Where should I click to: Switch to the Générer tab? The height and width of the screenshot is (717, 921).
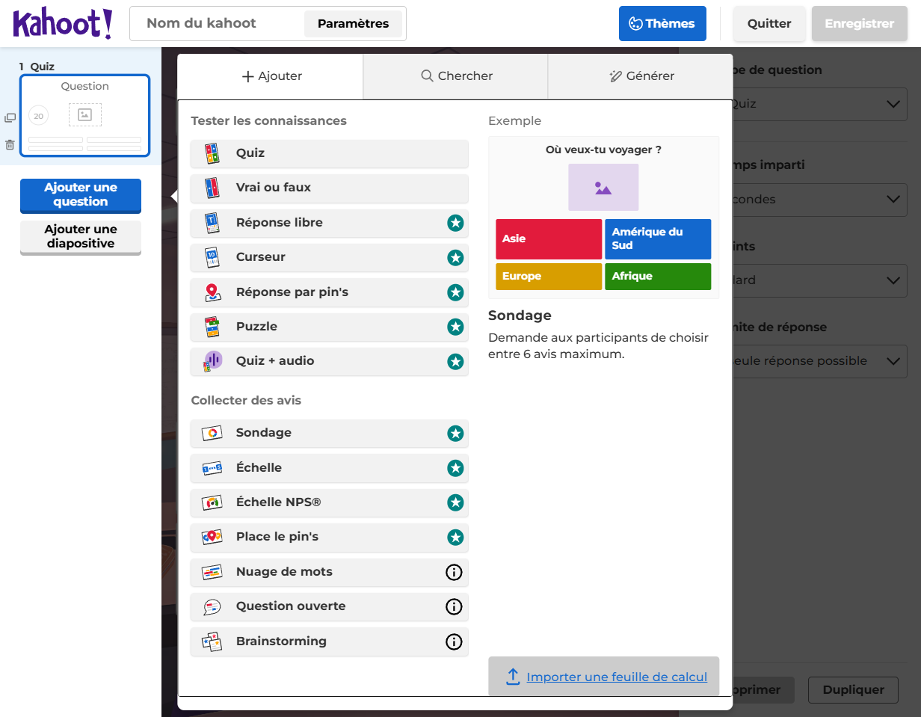(x=641, y=76)
